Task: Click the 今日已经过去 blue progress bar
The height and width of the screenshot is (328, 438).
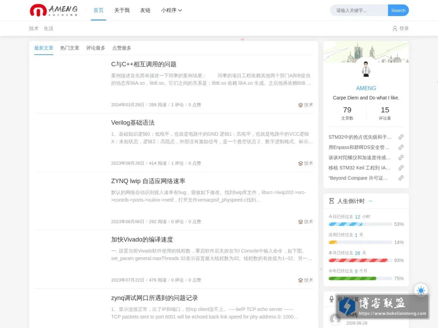Action: click(360, 224)
